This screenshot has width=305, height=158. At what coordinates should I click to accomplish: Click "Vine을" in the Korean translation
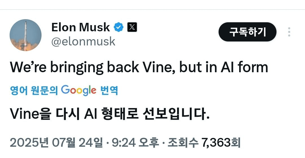pos(30,114)
